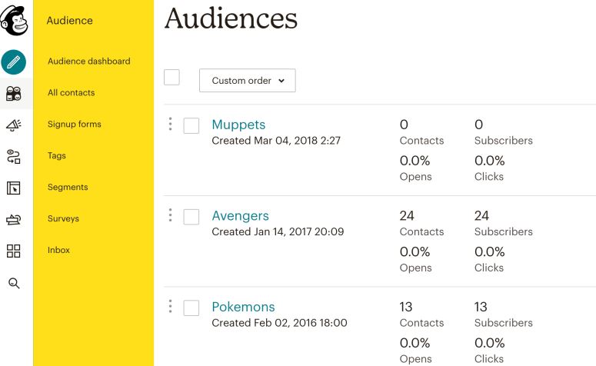Image resolution: width=596 pixels, height=366 pixels.
Task: Click the Audience header in yellow panel
Action: pos(69,21)
